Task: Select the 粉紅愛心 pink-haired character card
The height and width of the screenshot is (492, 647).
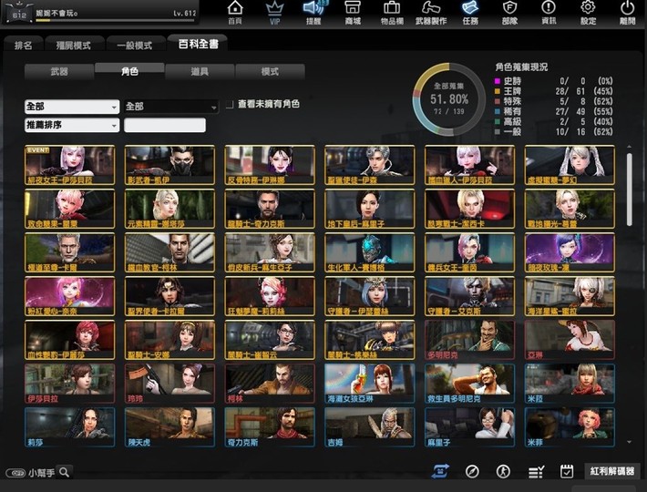Action: pos(70,296)
